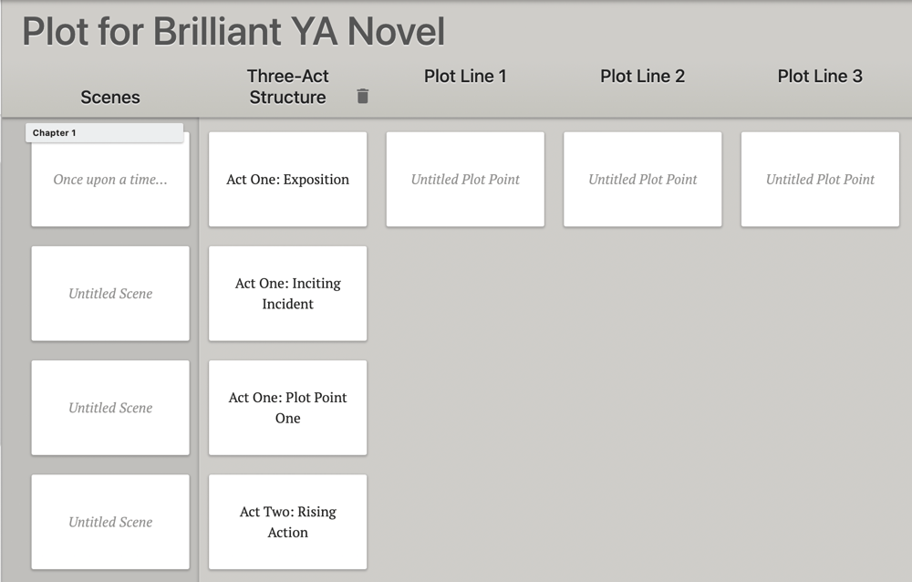Open Act One: Plot Point One card

click(x=288, y=408)
